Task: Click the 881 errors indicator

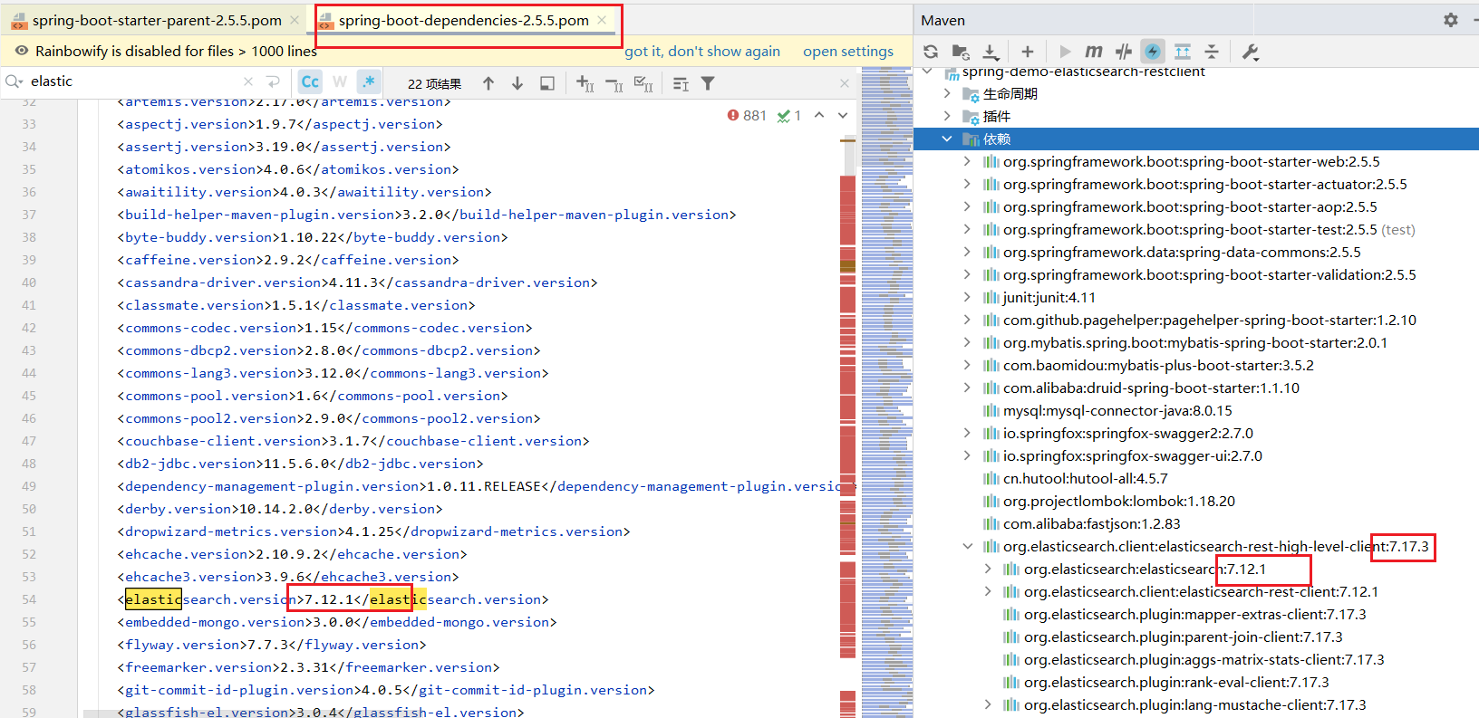Action: (x=747, y=116)
